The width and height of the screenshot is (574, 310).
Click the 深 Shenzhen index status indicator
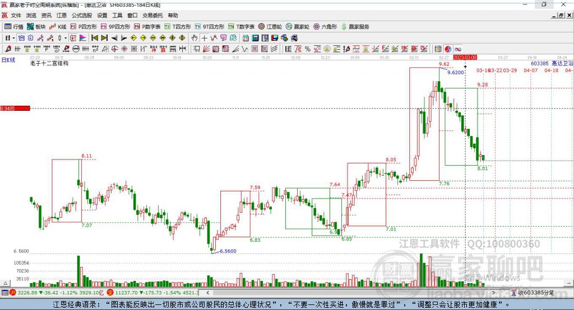(x=110, y=293)
